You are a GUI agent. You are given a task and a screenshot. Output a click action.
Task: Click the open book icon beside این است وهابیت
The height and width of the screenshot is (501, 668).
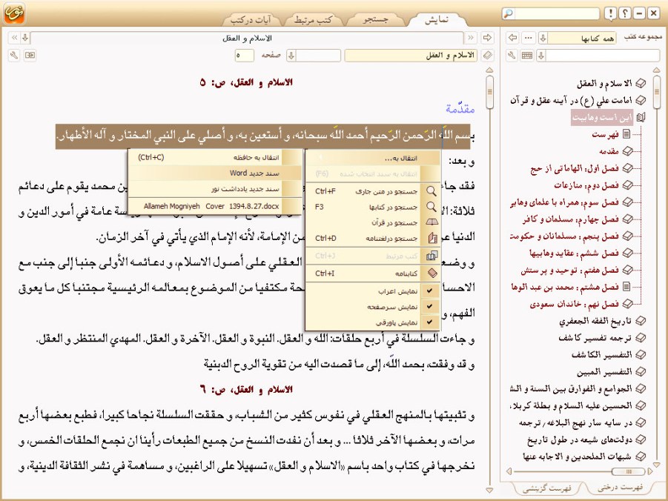[641, 117]
